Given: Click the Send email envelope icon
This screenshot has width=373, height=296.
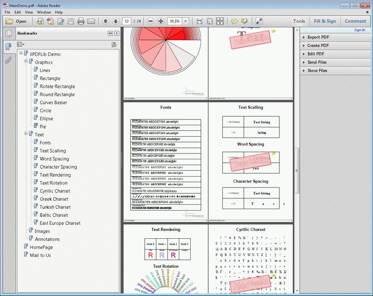Looking at the screenshot, I should (x=91, y=21).
